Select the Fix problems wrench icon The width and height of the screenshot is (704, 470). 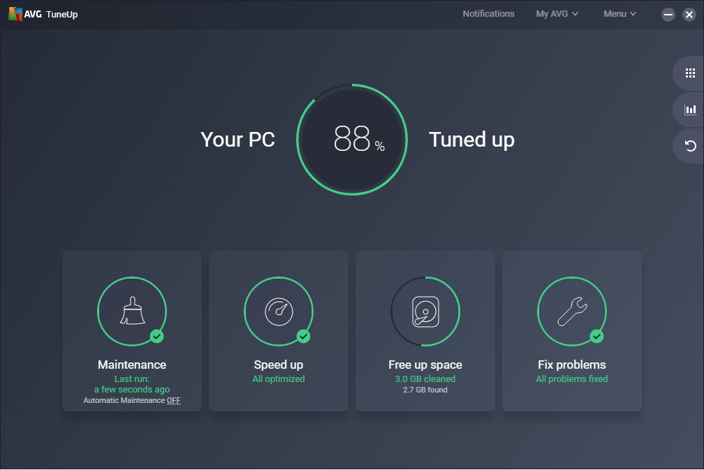pyautogui.click(x=571, y=311)
